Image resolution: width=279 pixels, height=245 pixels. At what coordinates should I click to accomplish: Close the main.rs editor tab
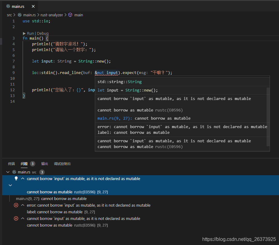(33, 6)
